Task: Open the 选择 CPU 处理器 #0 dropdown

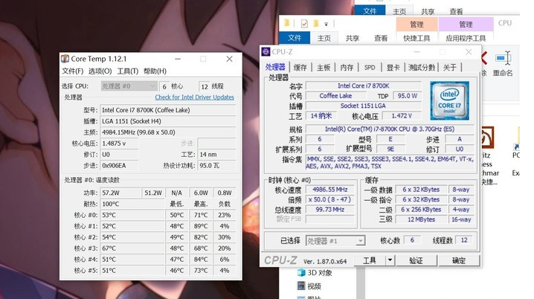Action: click(129, 86)
